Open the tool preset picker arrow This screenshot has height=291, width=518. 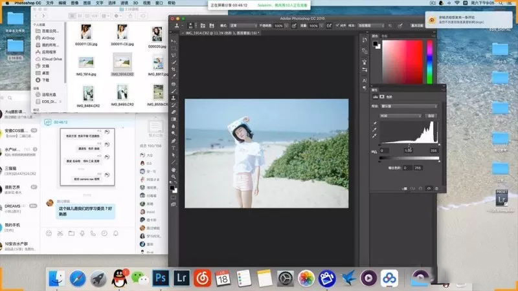pyautogui.click(x=183, y=26)
